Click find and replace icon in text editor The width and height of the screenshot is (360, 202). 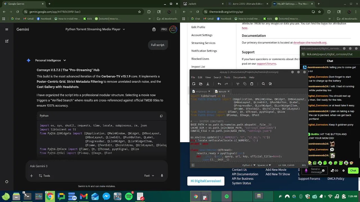pyautogui.click(x=270, y=84)
